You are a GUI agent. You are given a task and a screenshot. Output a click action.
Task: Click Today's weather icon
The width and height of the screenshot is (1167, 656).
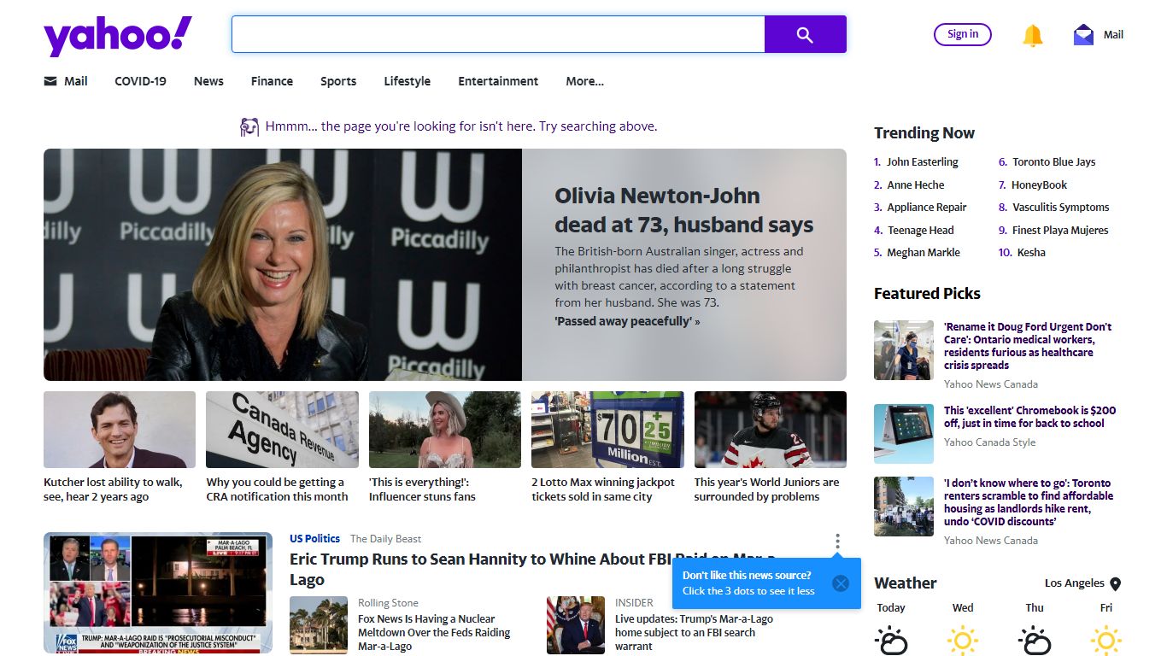point(891,640)
